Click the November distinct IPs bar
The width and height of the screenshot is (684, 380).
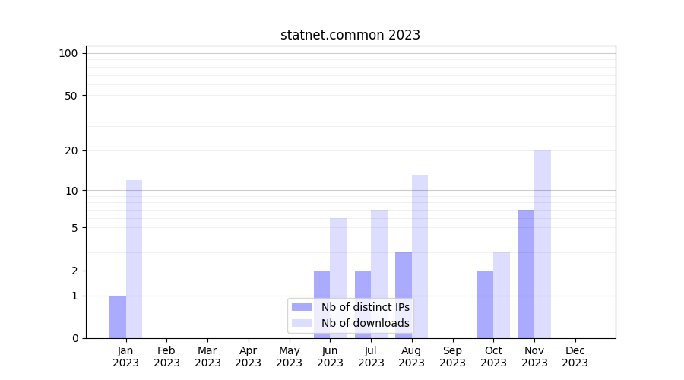(x=526, y=274)
